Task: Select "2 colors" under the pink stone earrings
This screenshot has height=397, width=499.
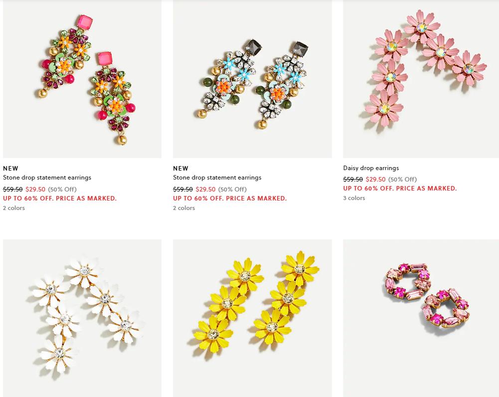Action: pyautogui.click(x=14, y=208)
